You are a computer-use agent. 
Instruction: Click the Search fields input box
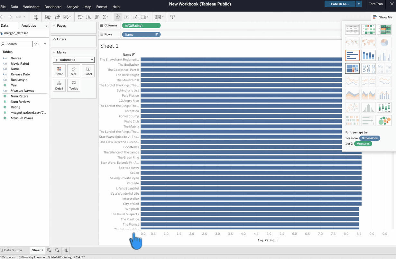[17, 44]
